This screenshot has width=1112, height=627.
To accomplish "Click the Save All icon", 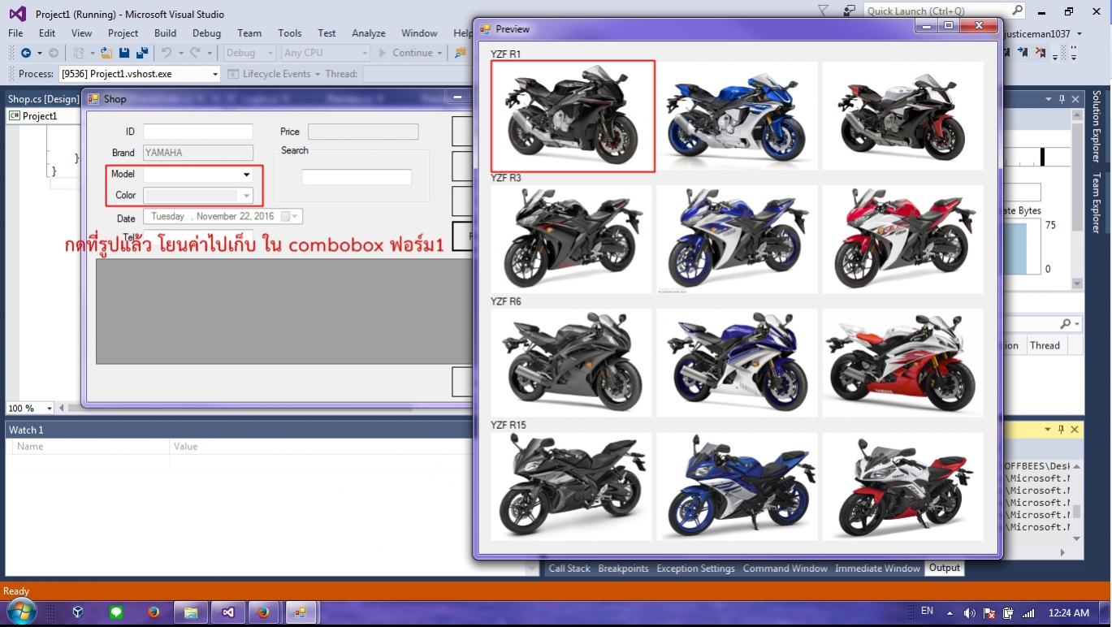I will pyautogui.click(x=142, y=53).
